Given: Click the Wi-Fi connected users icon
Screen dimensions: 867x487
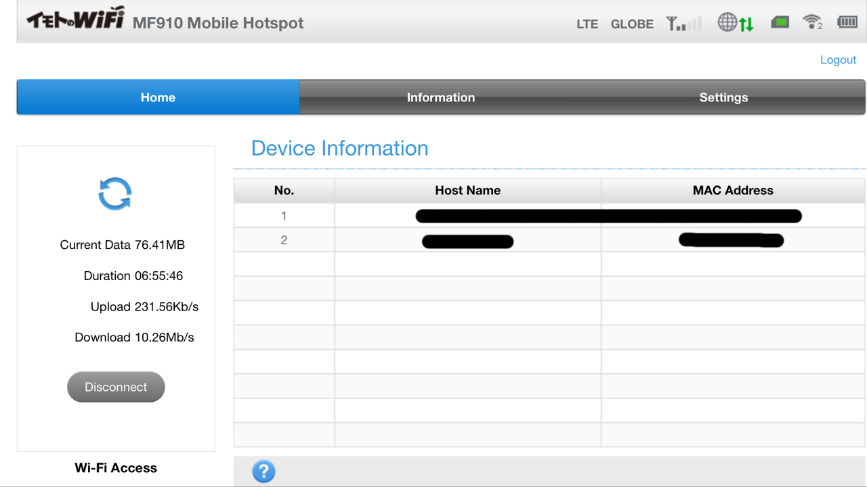Looking at the screenshot, I should pyautogui.click(x=812, y=22).
